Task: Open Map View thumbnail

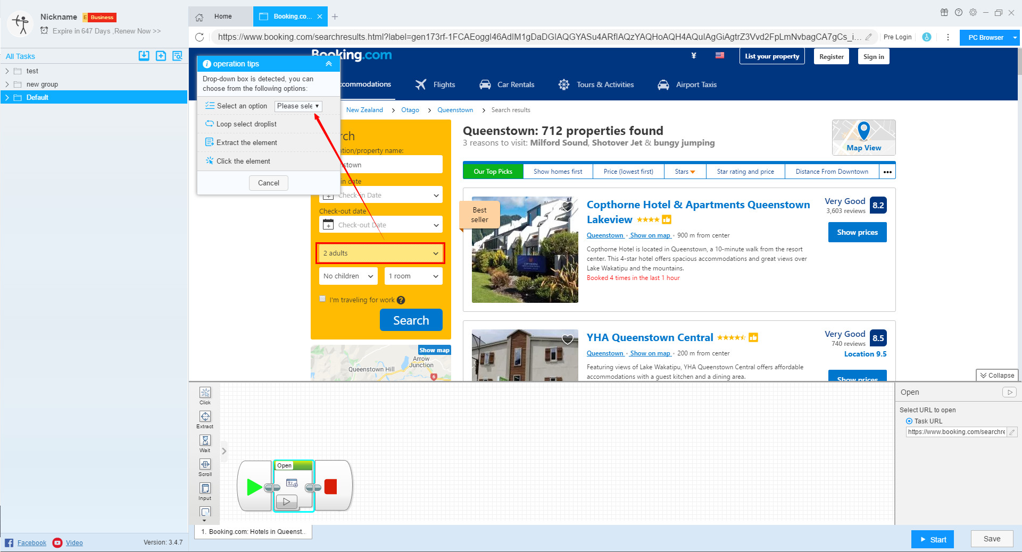Action: click(863, 138)
